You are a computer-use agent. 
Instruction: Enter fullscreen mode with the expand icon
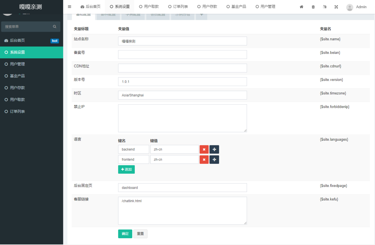[336, 7]
